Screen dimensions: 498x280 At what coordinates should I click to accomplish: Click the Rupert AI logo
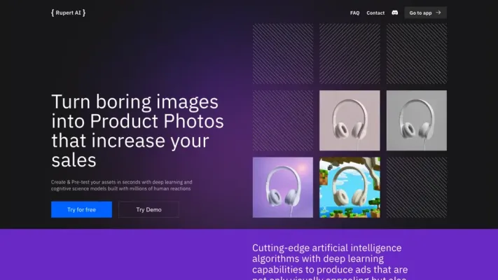pos(68,13)
